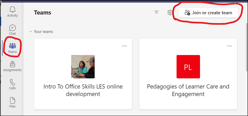This screenshot has width=248, height=116.
Task: Open more options for Intro To Office Skills team
Action: 124,46
